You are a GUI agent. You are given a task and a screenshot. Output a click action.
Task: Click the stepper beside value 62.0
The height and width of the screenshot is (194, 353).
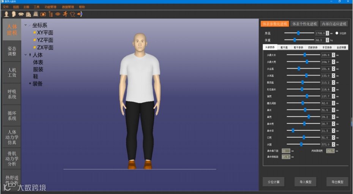pos(333,103)
